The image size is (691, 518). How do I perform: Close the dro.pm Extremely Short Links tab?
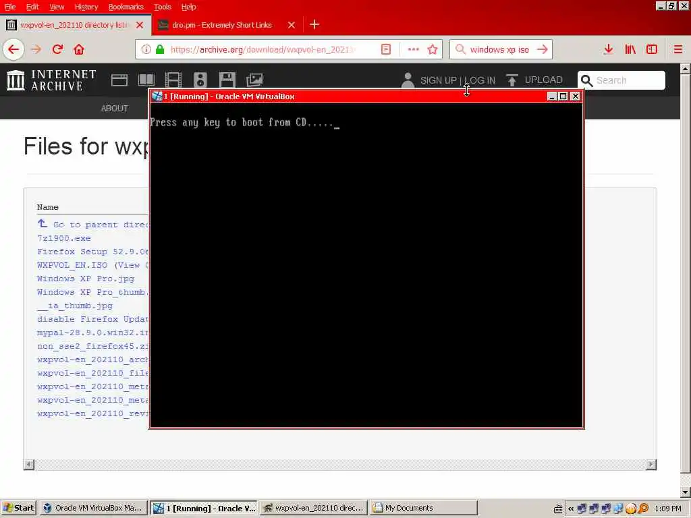click(x=292, y=25)
